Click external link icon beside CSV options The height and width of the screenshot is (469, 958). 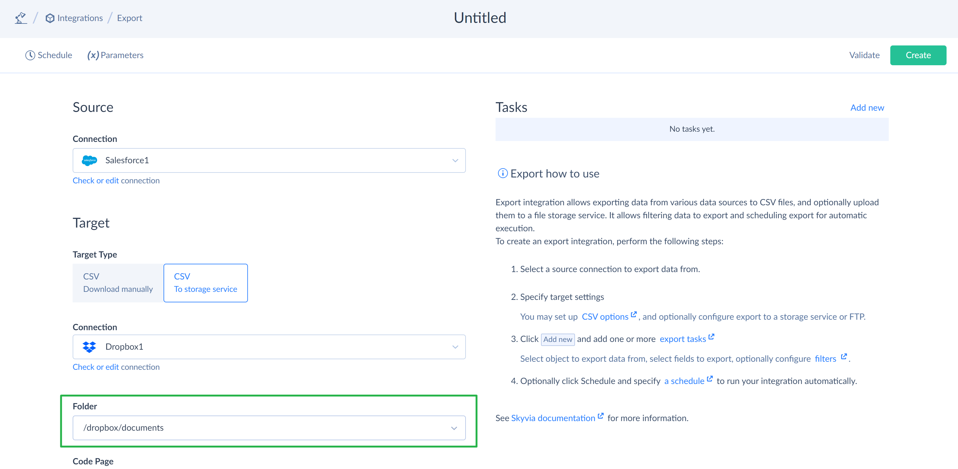tap(634, 315)
